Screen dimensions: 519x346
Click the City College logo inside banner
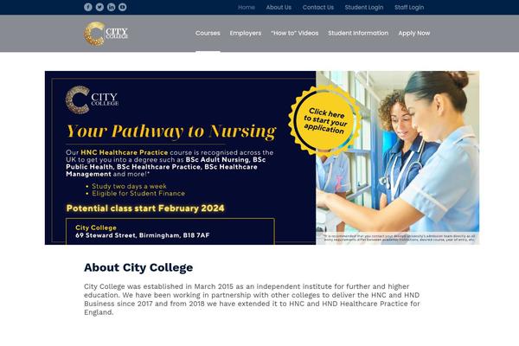[x=92, y=99]
